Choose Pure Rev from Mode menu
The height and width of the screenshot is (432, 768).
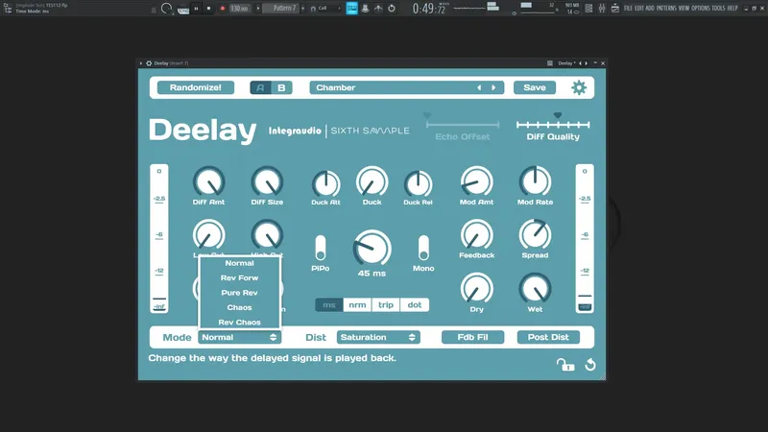239,293
